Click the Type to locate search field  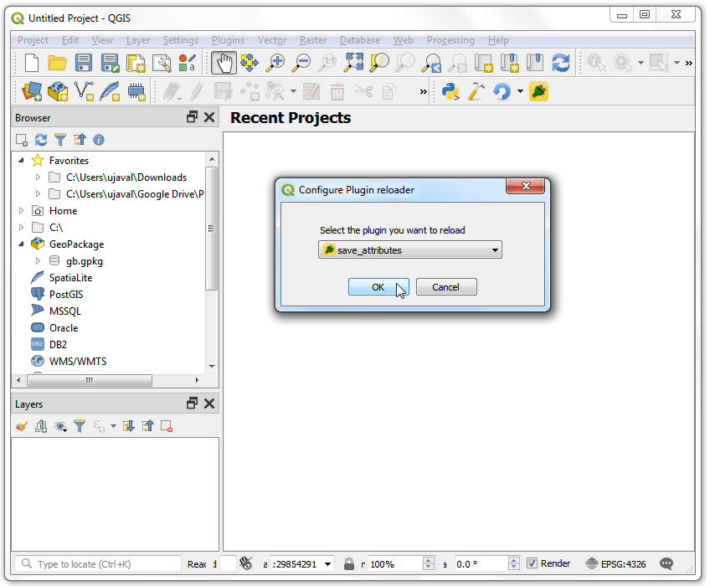[99, 564]
